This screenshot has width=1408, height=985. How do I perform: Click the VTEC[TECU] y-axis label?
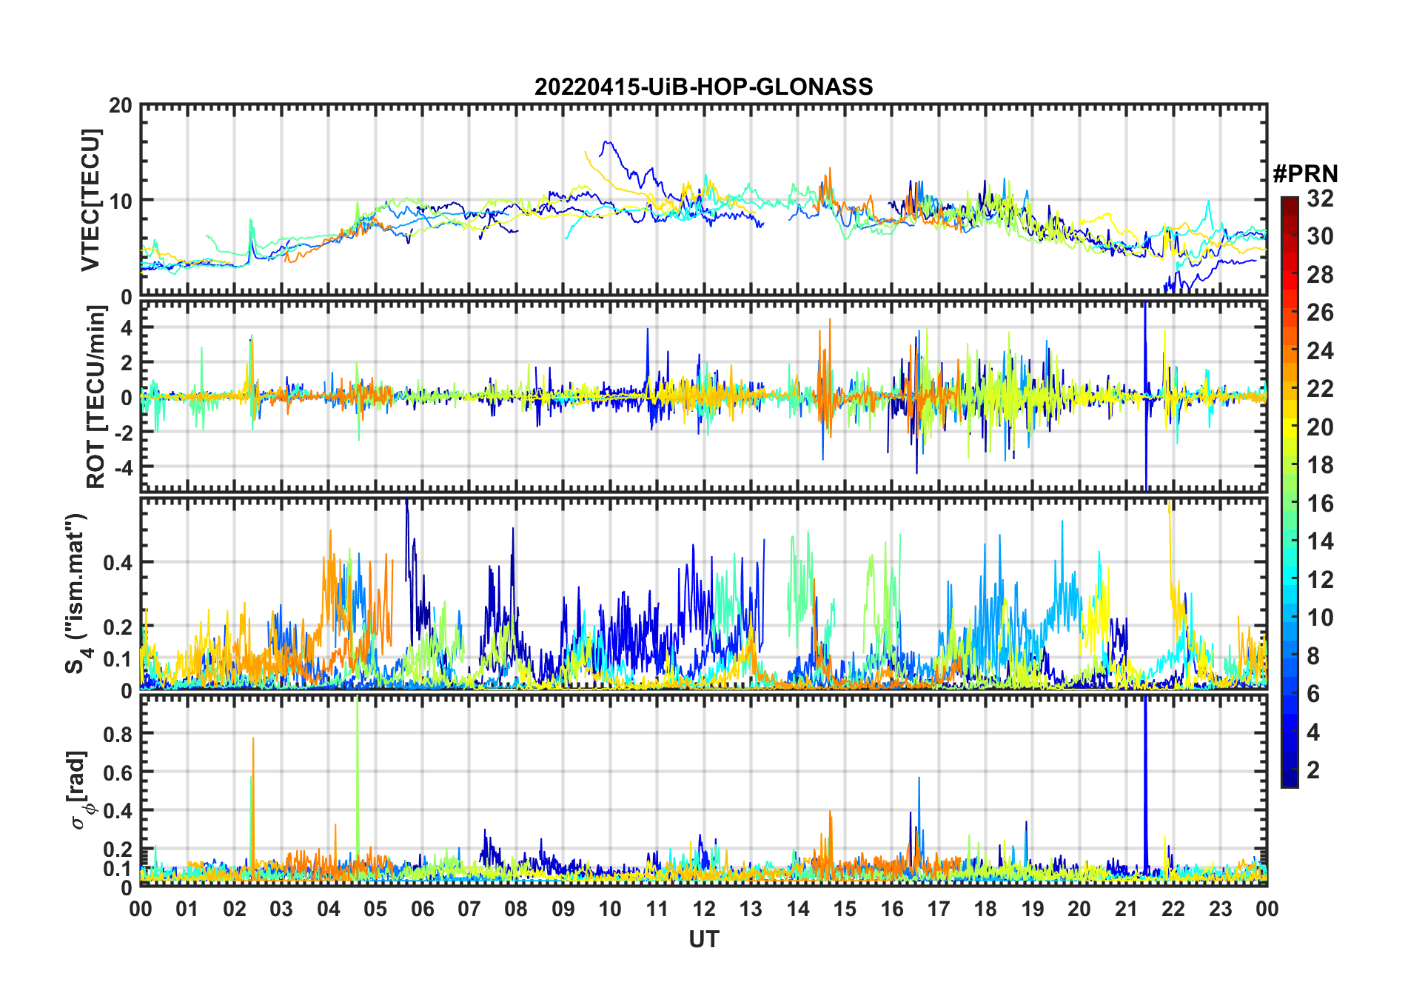point(90,200)
